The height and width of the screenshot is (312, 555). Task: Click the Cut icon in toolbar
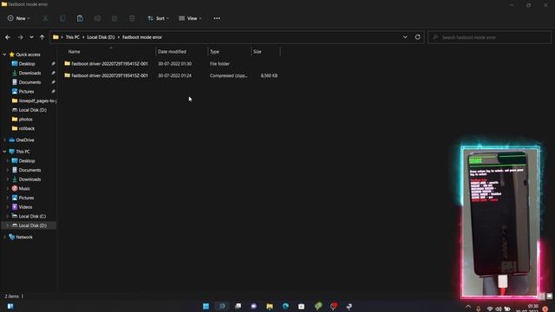(x=45, y=18)
